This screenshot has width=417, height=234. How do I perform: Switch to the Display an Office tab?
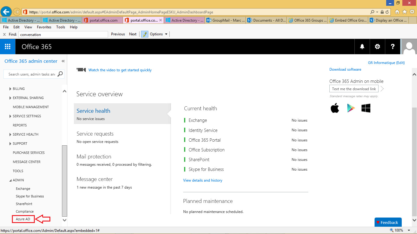pyautogui.click(x=388, y=20)
